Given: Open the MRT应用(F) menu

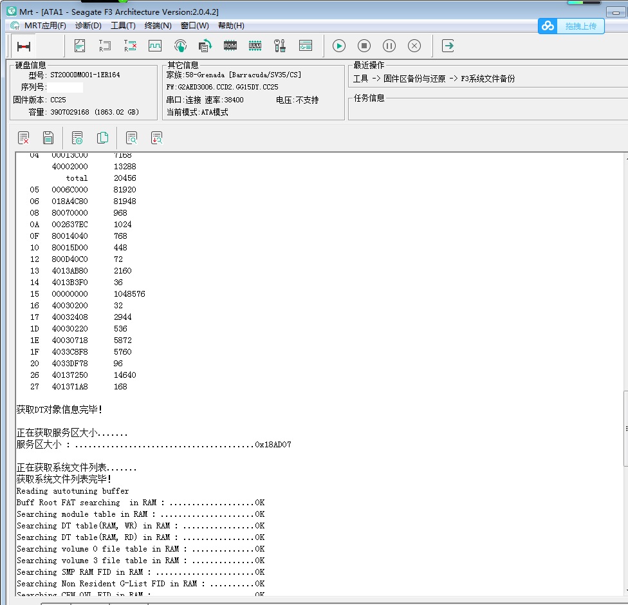Looking at the screenshot, I should pos(45,26).
